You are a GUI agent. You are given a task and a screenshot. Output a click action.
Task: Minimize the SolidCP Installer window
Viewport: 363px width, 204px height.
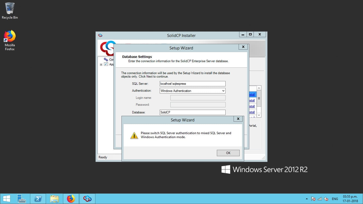tap(243, 35)
